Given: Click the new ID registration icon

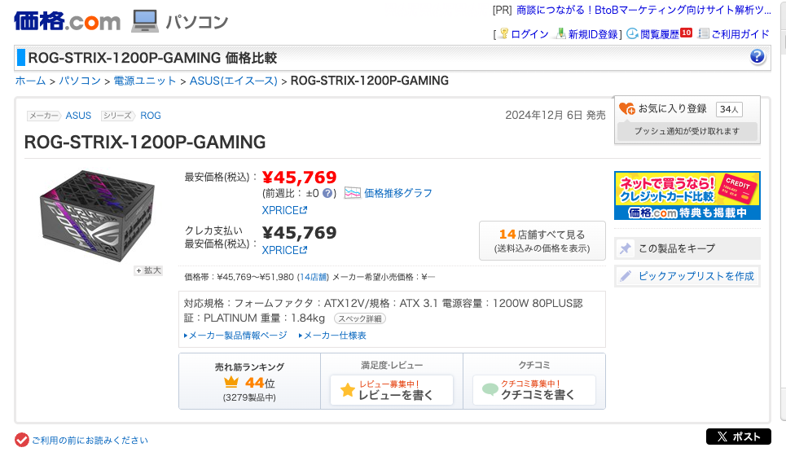Looking at the screenshot, I should click(x=561, y=33).
